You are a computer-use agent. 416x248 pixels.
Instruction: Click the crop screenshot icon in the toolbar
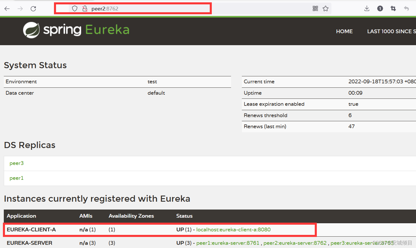tap(393, 9)
